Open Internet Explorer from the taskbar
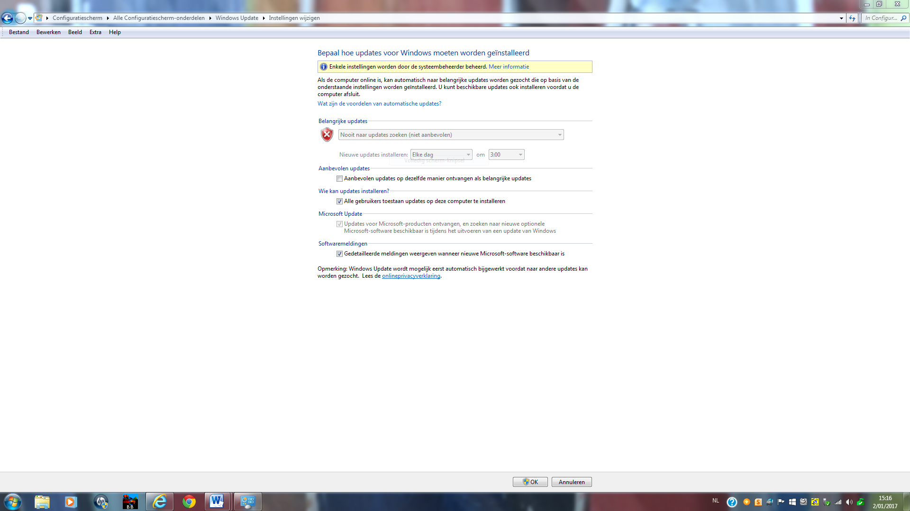910x511 pixels. (x=160, y=502)
